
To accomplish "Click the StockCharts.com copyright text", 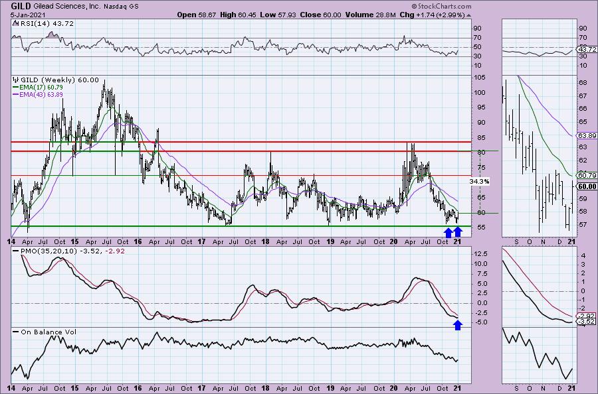I will pos(441,6).
